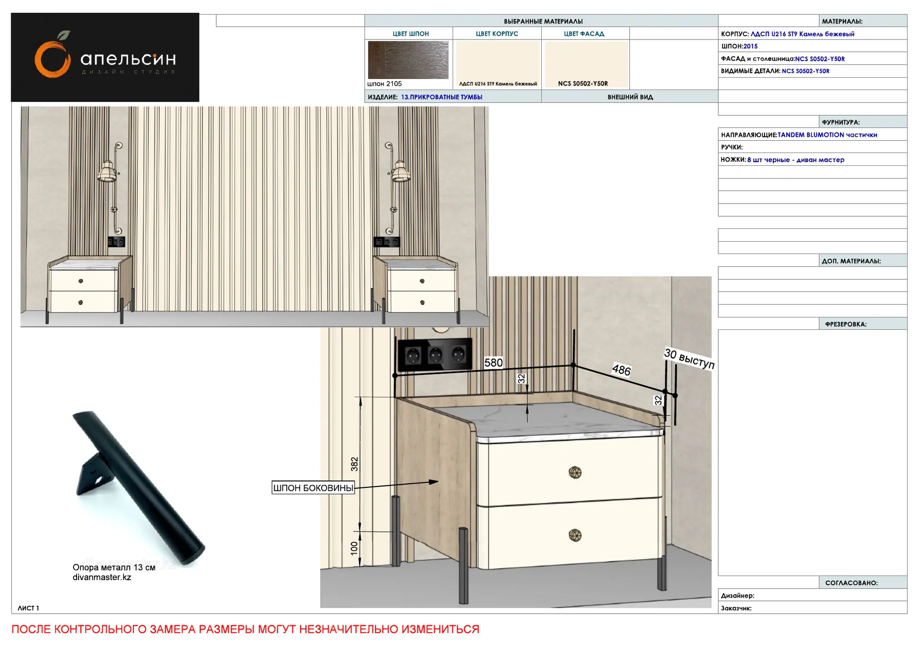Click the 13.ПРИКРОВАТНЫЕ ТУМБЫ product name
919x650 pixels.
point(442,97)
